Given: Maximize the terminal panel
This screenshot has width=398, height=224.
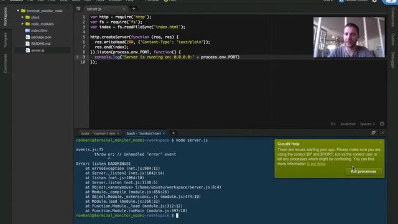Looking at the screenshot, I should click(x=373, y=133).
